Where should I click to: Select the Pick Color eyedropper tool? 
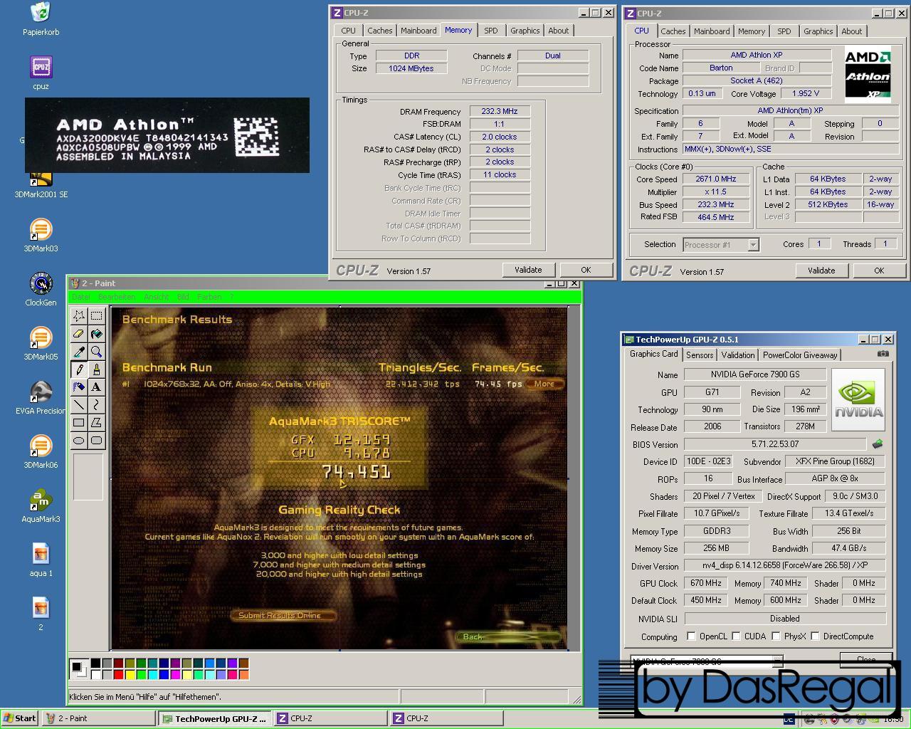(79, 351)
